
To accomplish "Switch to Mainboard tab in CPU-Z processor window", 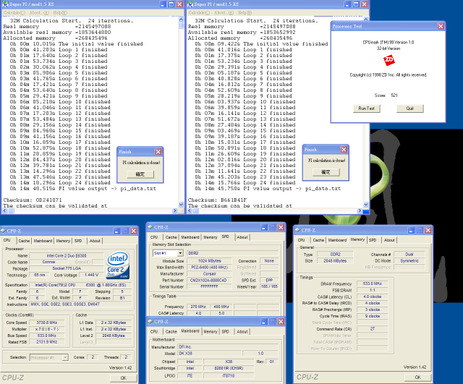I will point(43,241).
